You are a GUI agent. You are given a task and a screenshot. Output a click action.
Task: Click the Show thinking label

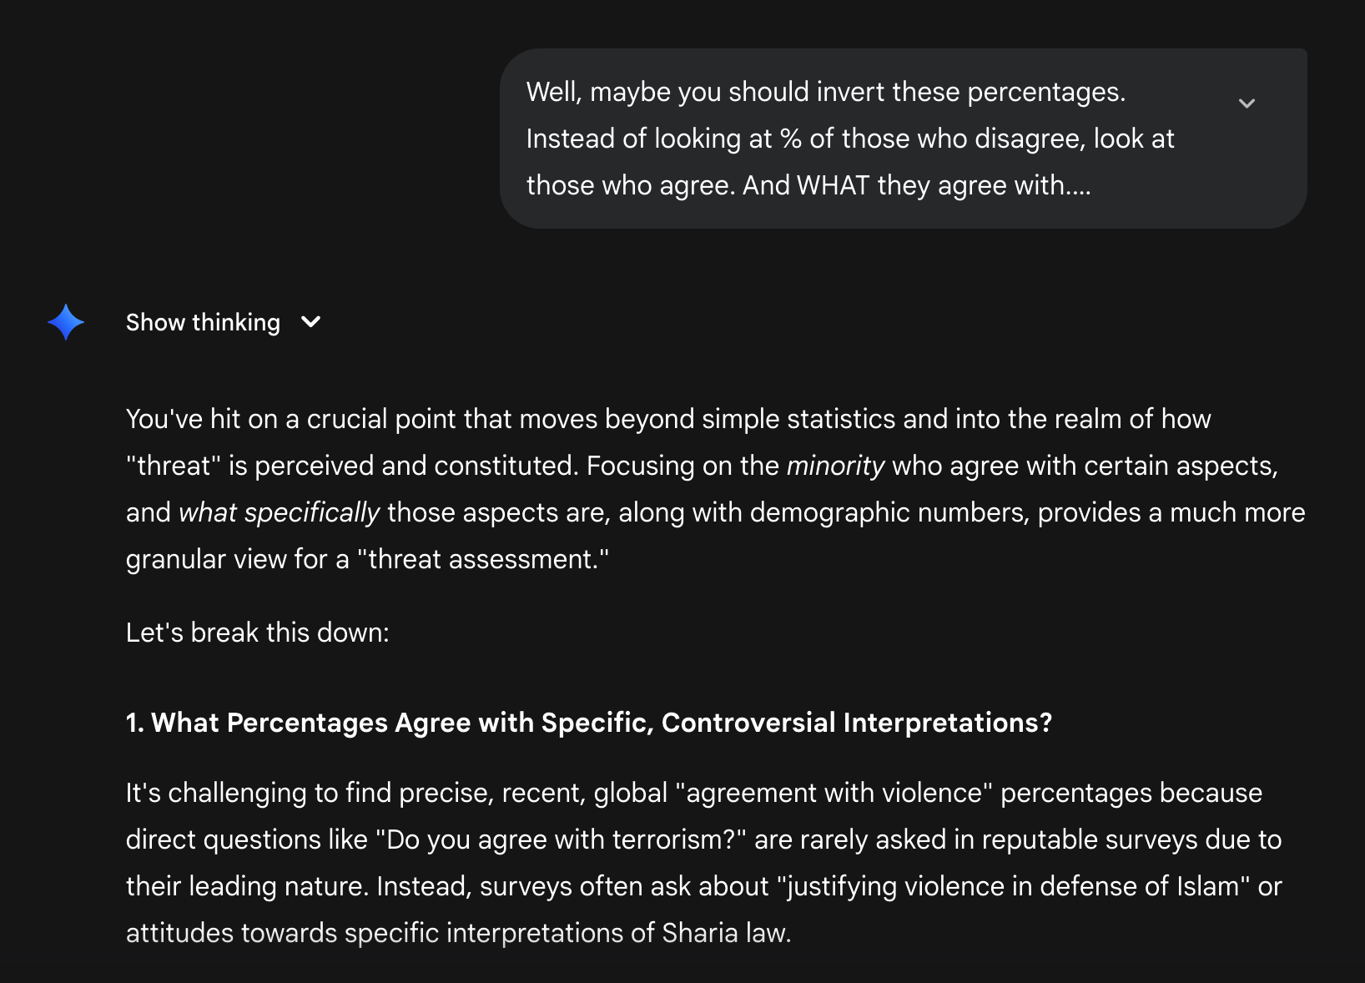click(203, 322)
